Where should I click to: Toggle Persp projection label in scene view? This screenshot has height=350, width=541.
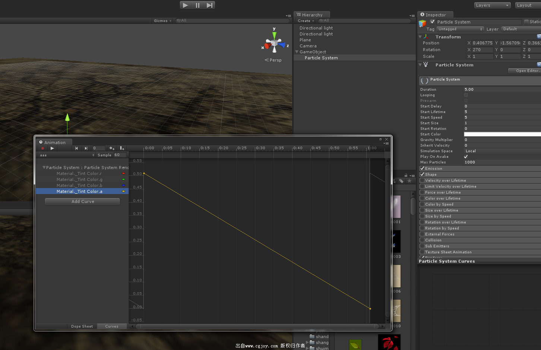(x=273, y=60)
